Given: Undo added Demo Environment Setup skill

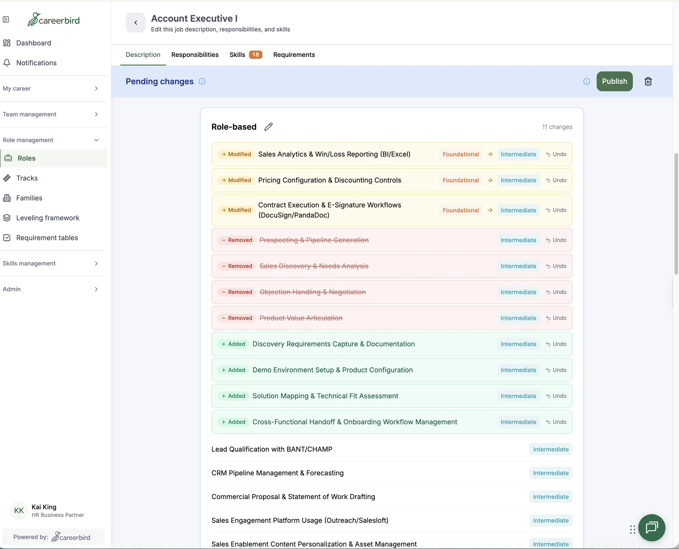Looking at the screenshot, I should coord(556,370).
